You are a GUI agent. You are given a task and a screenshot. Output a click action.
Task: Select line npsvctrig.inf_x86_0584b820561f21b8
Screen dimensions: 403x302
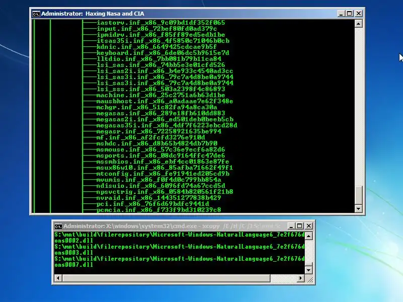click(x=165, y=192)
